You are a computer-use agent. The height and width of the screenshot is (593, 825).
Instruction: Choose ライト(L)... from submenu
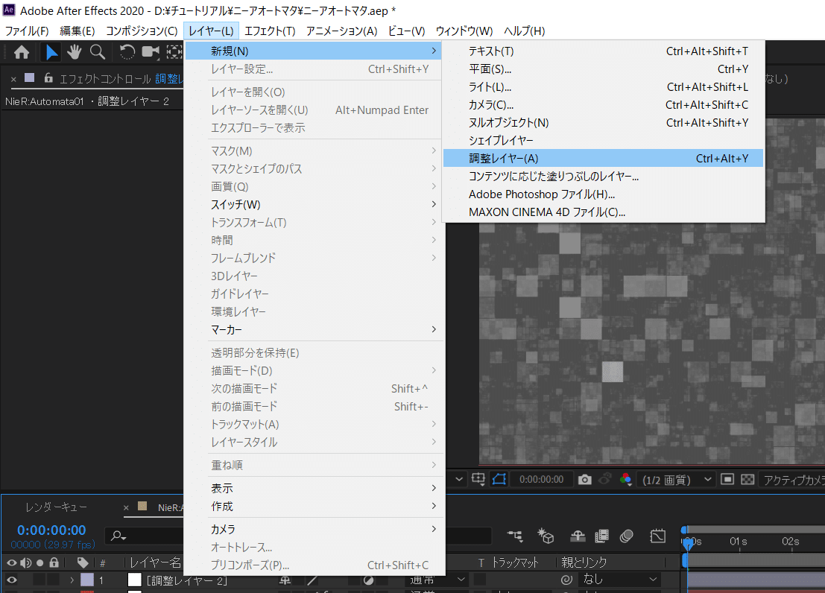tap(603, 87)
